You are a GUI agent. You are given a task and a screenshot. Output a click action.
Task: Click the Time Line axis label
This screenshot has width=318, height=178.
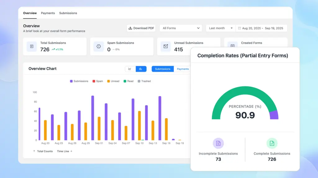coord(65,151)
